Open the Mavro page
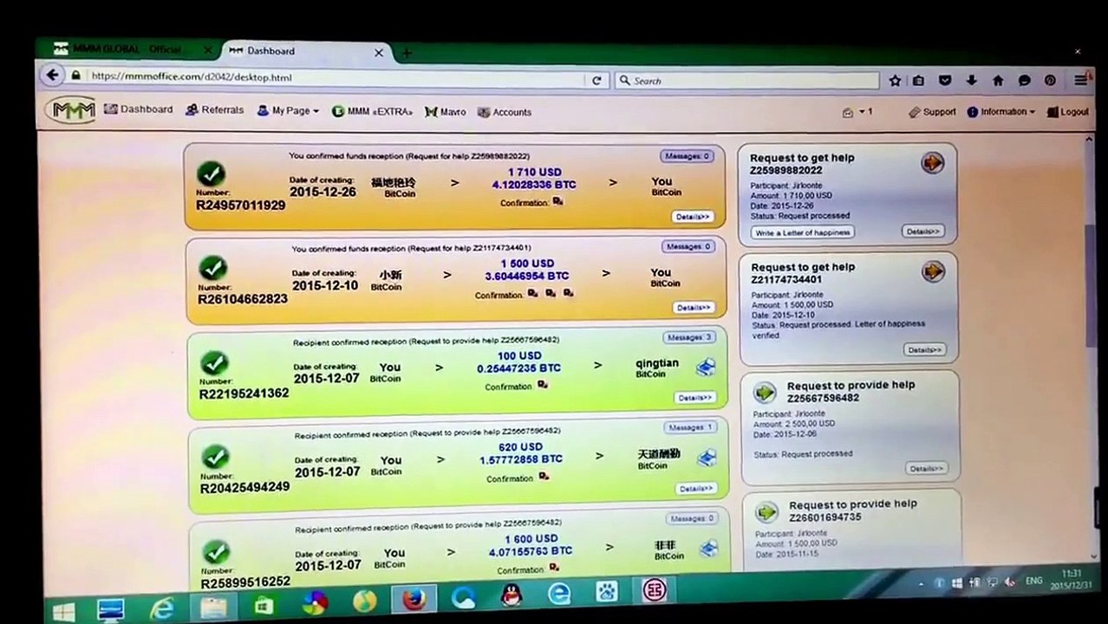Screen dimensions: 1108x624 point(446,112)
